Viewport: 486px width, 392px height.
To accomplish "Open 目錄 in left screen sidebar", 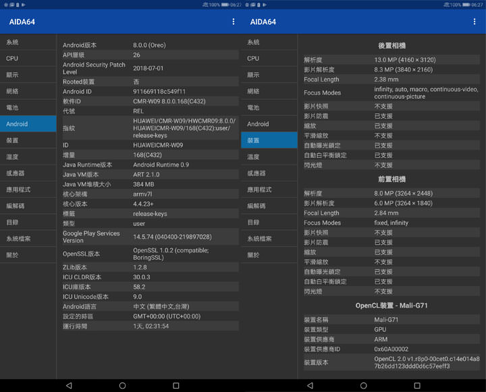I will [x=28, y=222].
